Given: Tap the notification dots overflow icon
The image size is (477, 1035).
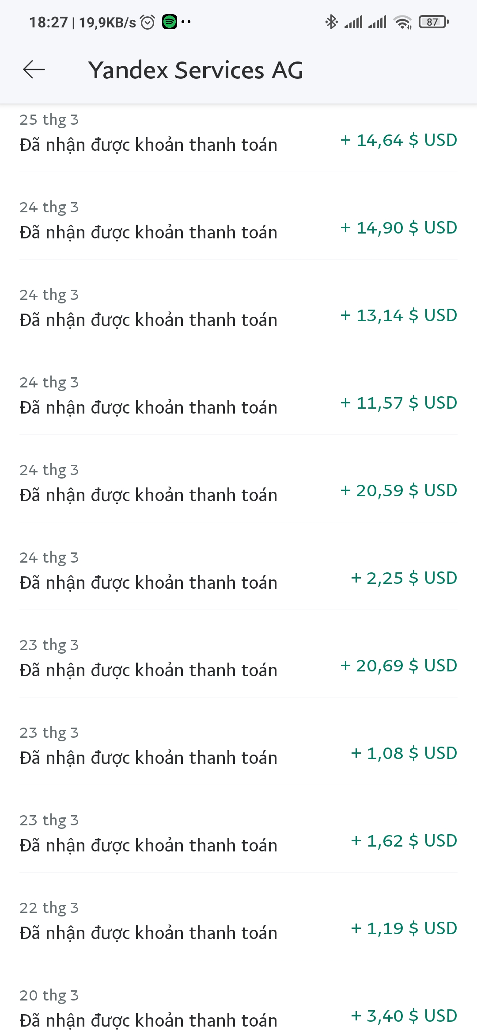Looking at the screenshot, I should (186, 22).
